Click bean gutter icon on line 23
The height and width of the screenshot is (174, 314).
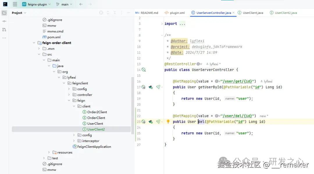pos(144,122)
